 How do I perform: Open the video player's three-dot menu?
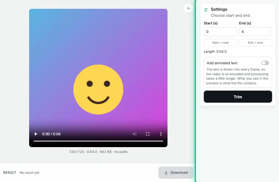click(161, 134)
